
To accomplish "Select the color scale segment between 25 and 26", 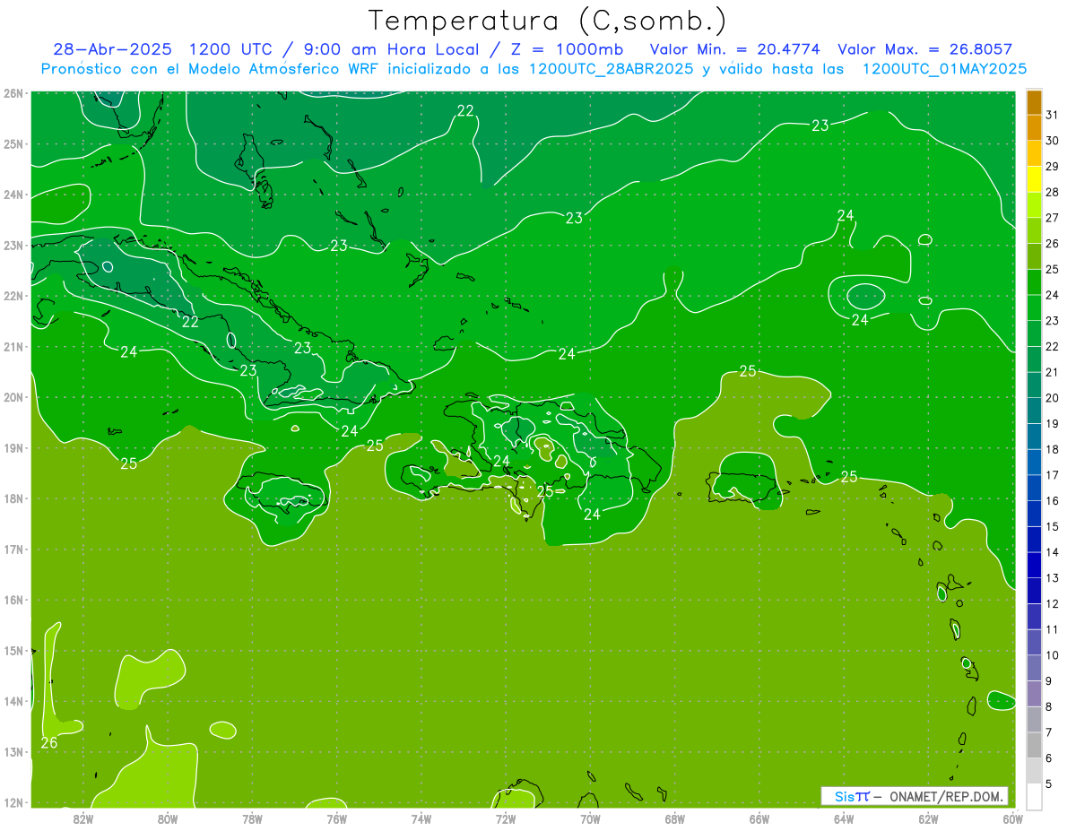I will [x=1034, y=256].
